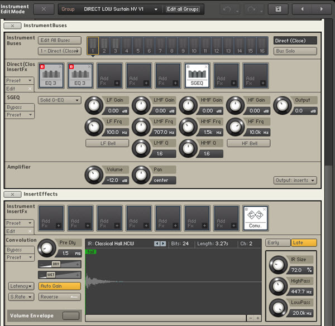
Task: Toggle LF Bell mode
Action: point(107,143)
